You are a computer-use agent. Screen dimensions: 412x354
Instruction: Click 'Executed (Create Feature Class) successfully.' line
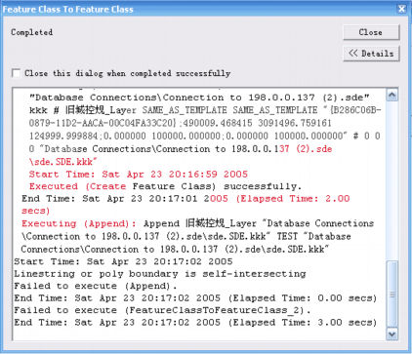[165, 186]
